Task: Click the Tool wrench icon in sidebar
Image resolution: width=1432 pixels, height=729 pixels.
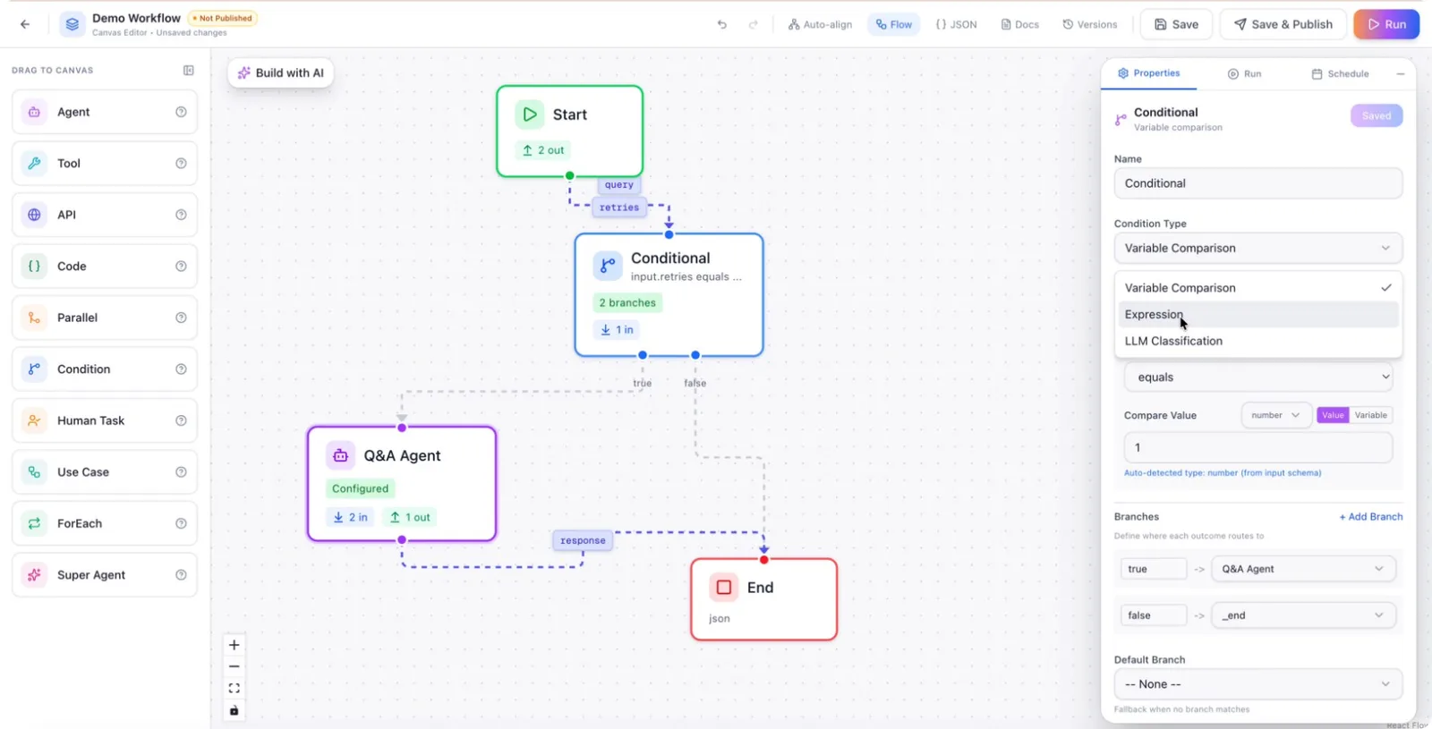Action: click(34, 164)
